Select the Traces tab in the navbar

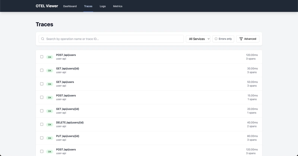point(88,6)
